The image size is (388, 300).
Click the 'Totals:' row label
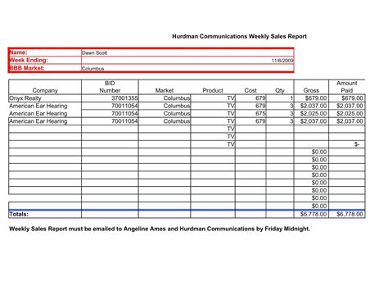point(19,214)
